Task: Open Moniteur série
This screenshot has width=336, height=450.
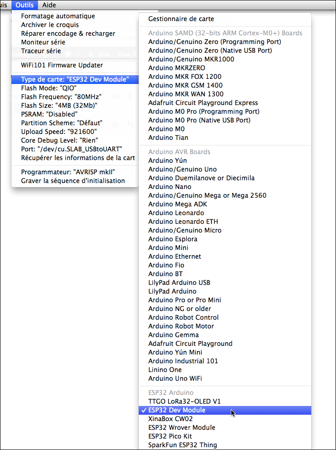Action: click(x=75, y=42)
